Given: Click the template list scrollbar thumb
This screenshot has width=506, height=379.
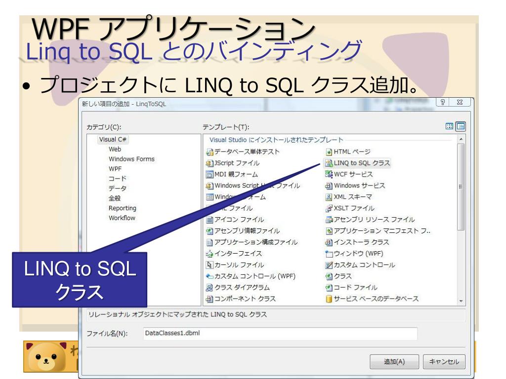Looking at the screenshot, I should 461,187.
